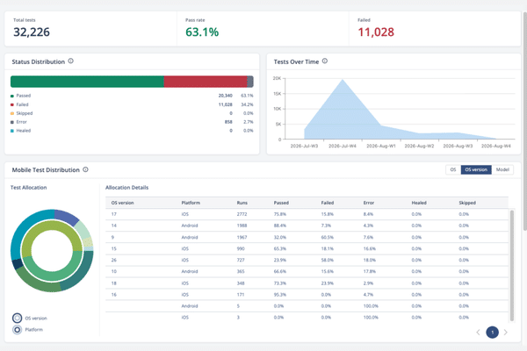Click the Total tests value 32,226
Image resolution: width=527 pixels, height=351 pixels.
32,32
